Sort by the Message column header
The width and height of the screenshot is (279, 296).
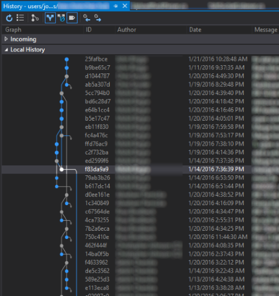pos(266,30)
